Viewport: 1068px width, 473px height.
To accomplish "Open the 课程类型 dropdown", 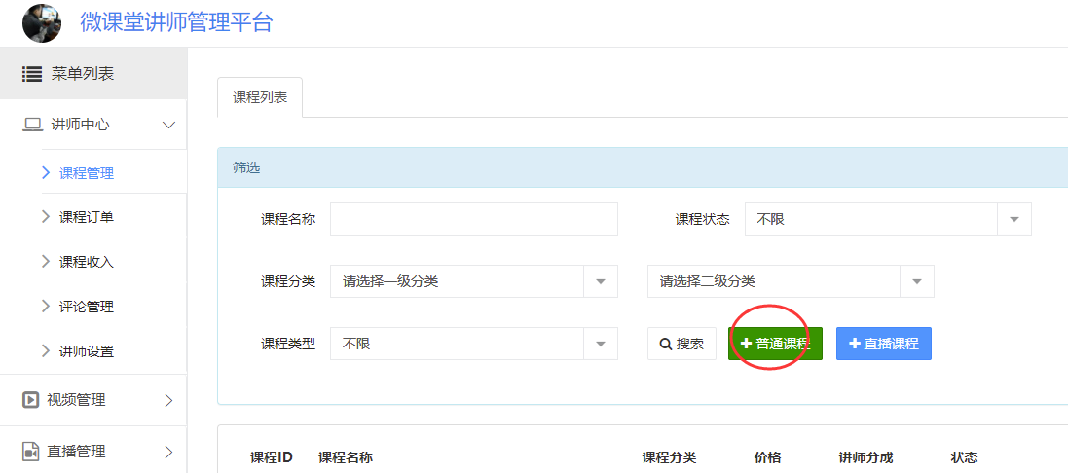I will click(x=474, y=344).
